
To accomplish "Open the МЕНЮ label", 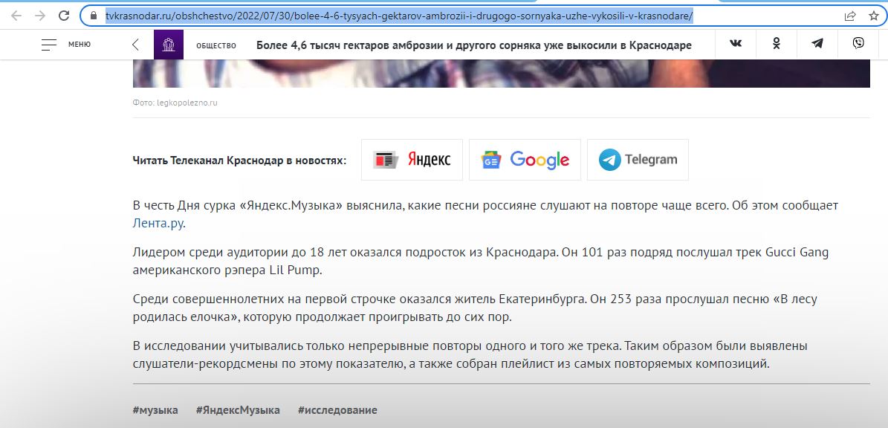I will pos(80,45).
